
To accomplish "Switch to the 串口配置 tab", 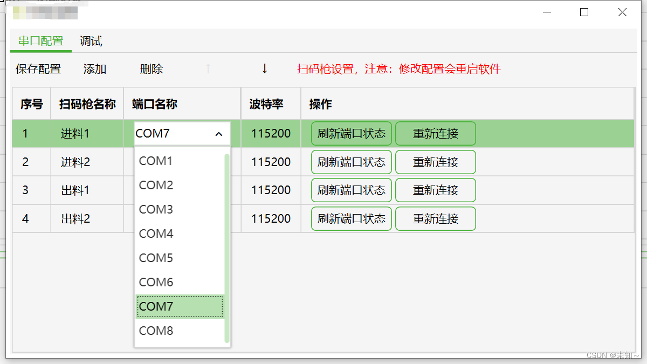I will point(40,41).
